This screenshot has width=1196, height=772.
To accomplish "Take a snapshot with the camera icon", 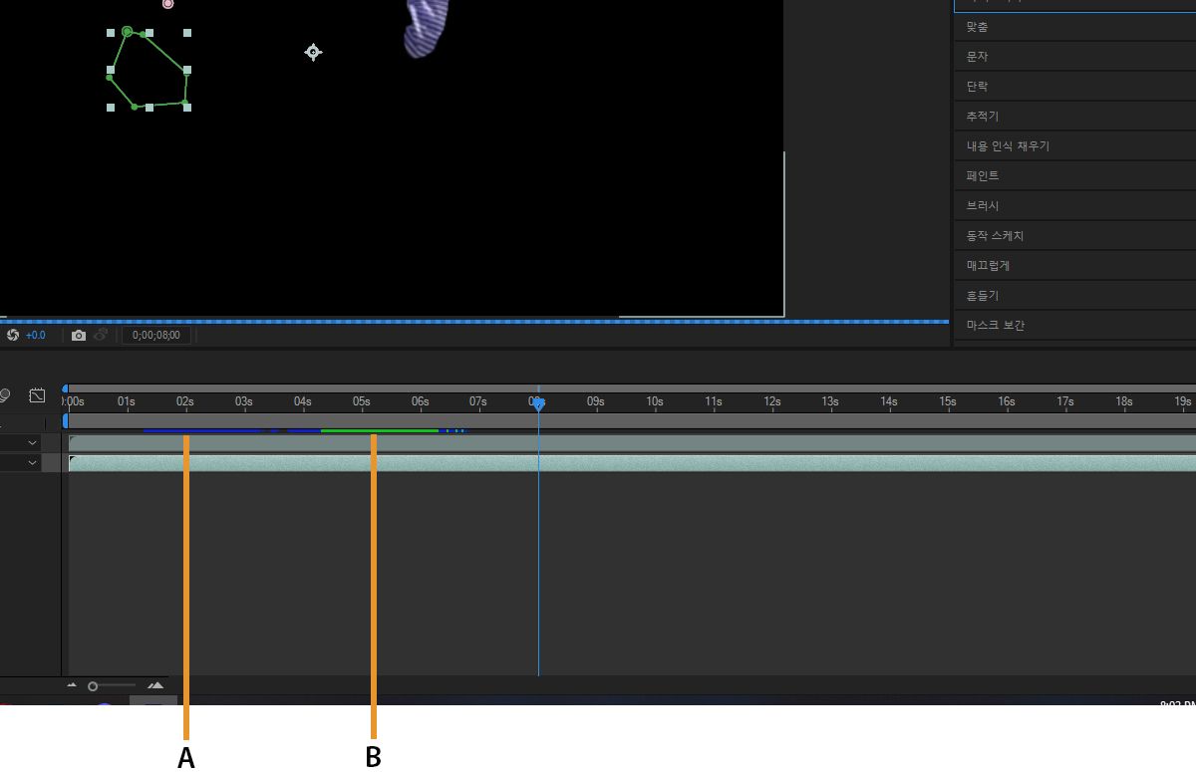I will [79, 336].
